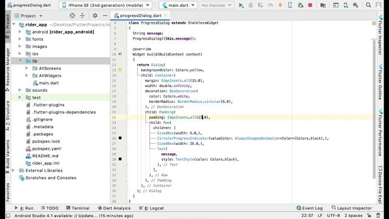Open SDK Manager icon
389x219 pixels.
click(356, 5)
